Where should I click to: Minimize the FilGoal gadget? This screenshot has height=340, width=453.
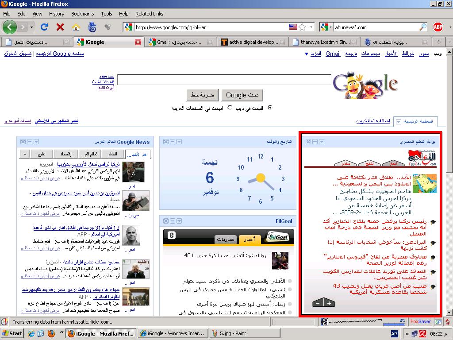point(173,221)
